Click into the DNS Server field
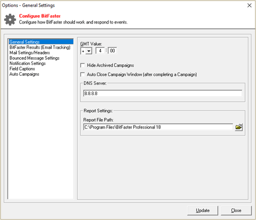 click(x=163, y=93)
